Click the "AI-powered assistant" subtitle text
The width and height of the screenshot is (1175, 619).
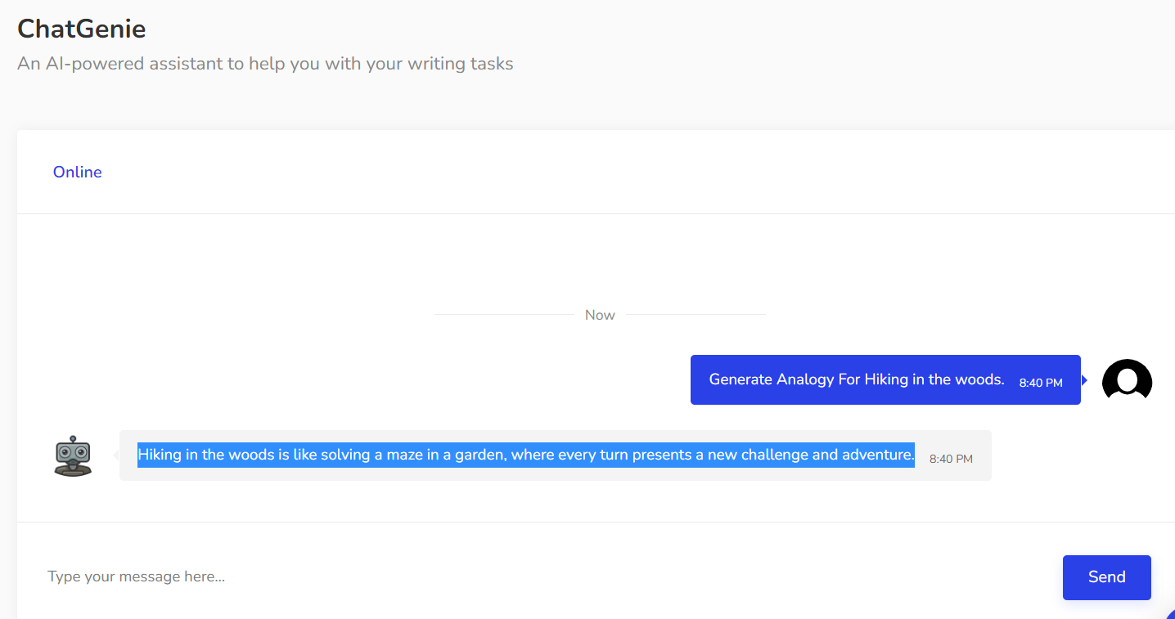[265, 64]
